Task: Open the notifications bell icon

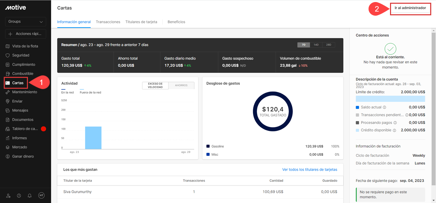Action: coord(30,196)
